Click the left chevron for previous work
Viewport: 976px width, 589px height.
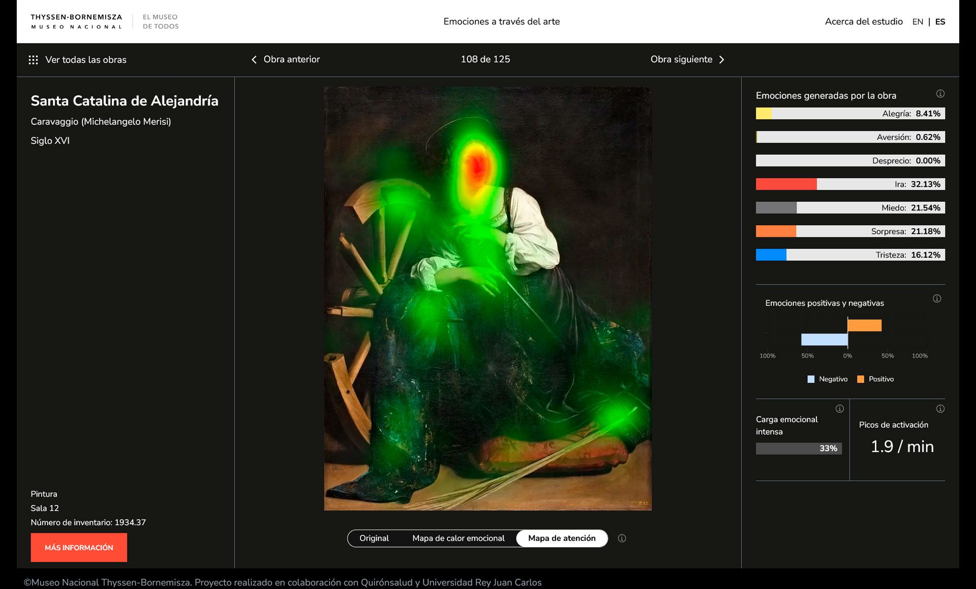(x=254, y=59)
